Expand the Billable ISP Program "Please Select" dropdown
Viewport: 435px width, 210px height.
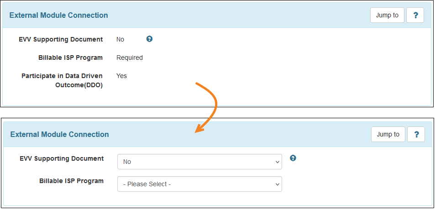pos(199,184)
